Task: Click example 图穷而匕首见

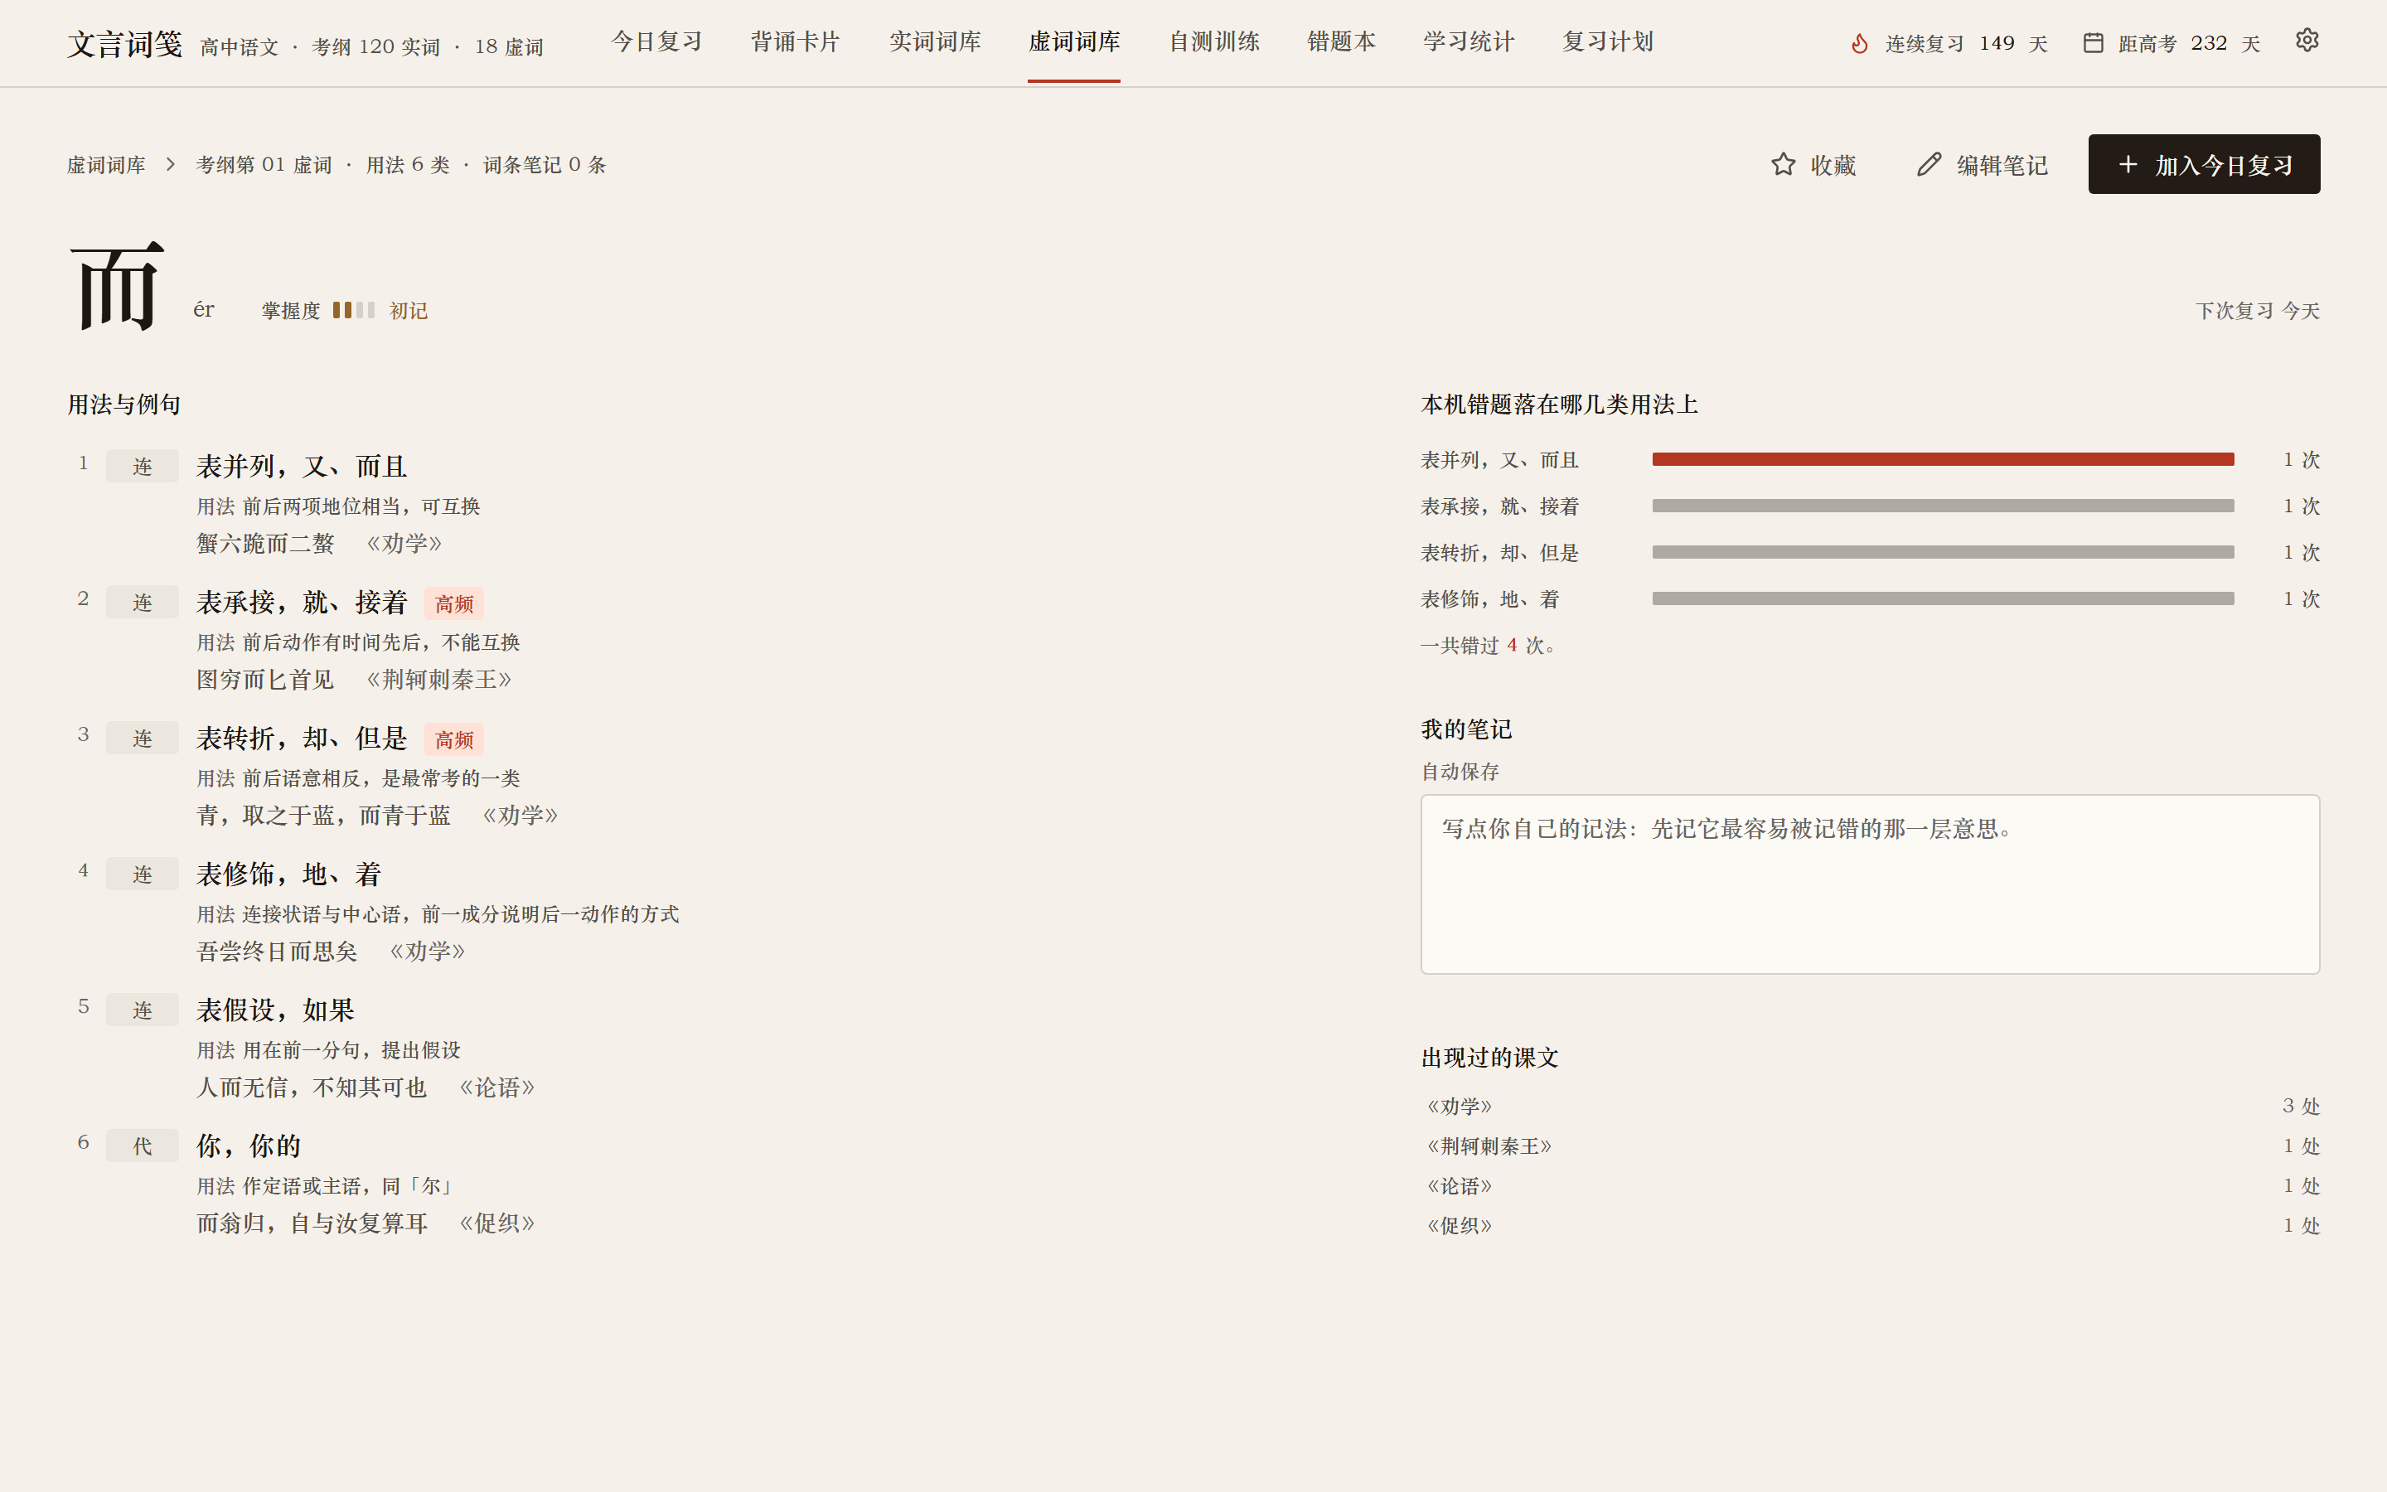Action: (265, 679)
